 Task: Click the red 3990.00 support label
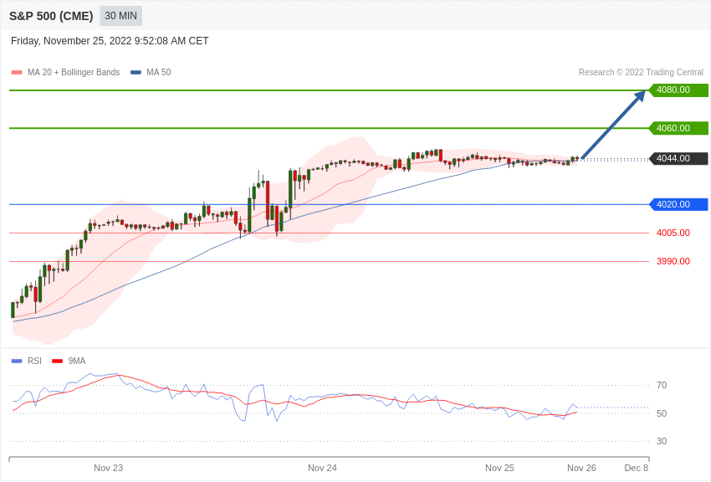click(673, 262)
